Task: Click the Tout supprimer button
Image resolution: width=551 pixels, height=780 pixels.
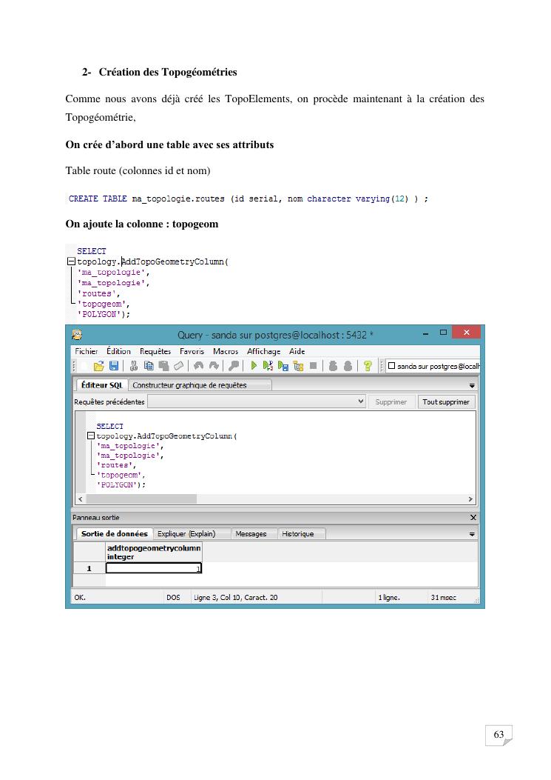Action: (x=446, y=401)
